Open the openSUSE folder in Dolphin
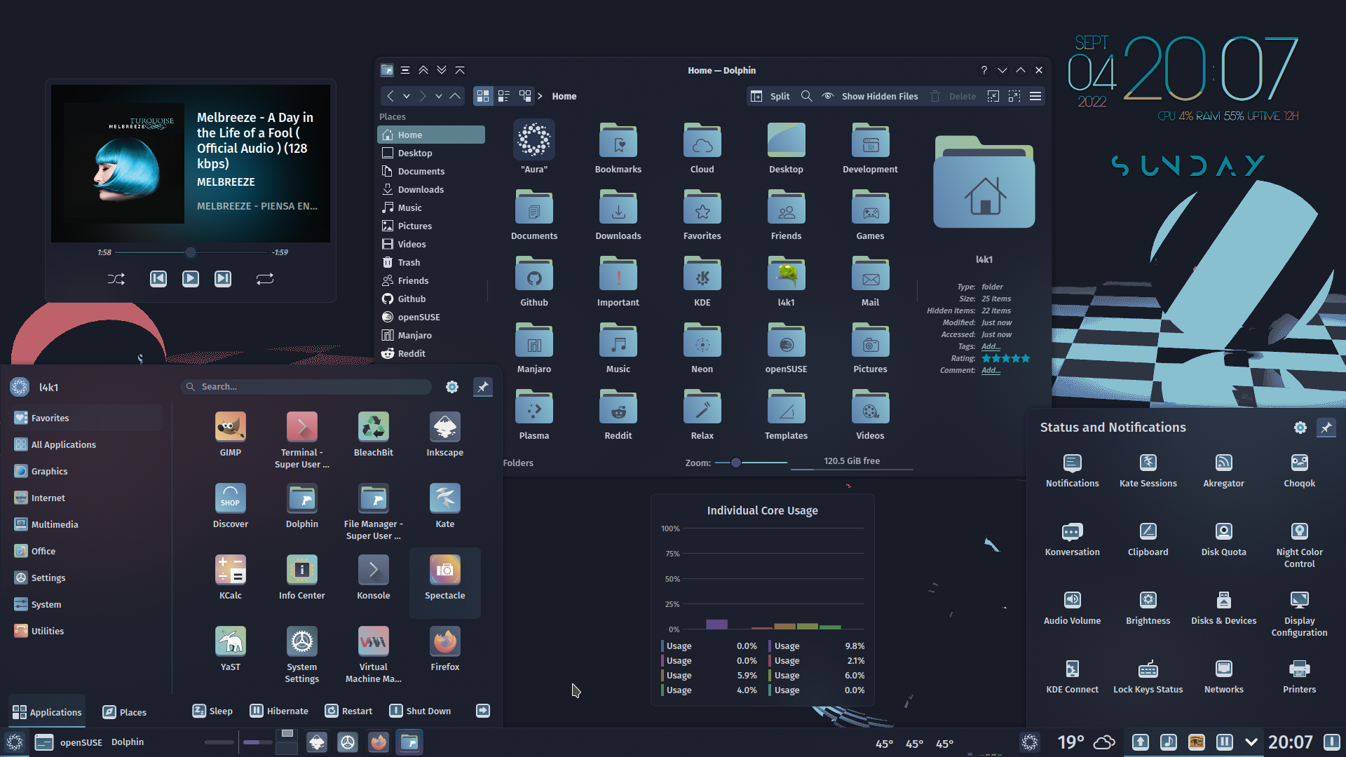 pos(786,349)
